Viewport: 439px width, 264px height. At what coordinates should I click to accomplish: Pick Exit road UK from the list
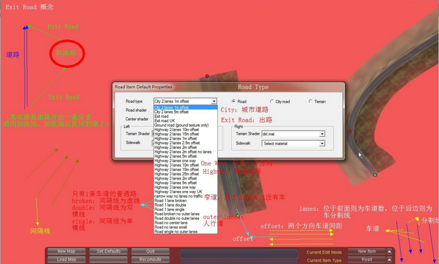186,121
